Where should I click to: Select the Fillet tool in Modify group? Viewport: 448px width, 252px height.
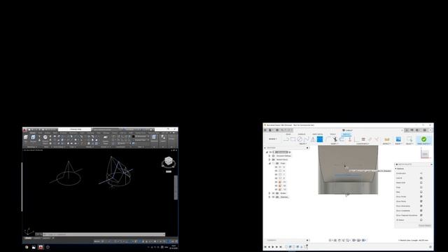(328, 139)
